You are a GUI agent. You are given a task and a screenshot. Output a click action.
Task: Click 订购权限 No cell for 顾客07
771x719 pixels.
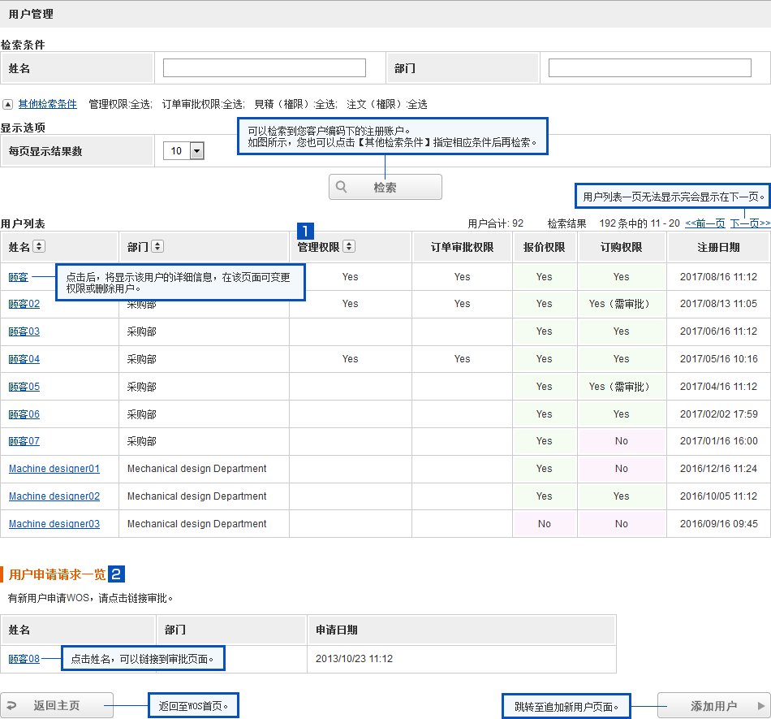tap(622, 441)
